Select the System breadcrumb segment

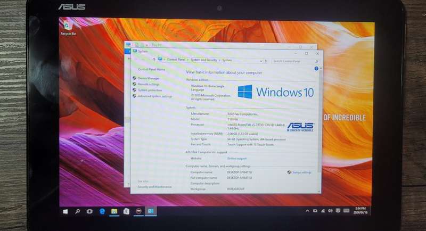(x=227, y=60)
